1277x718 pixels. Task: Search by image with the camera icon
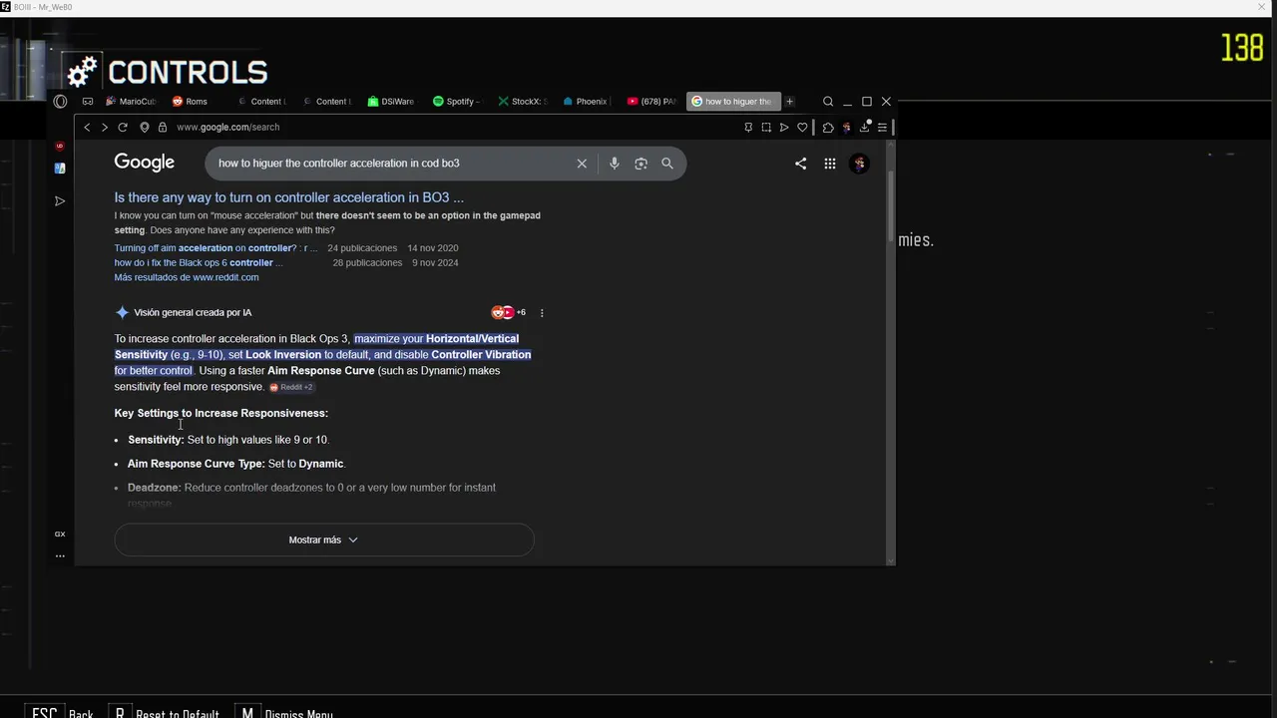640,164
